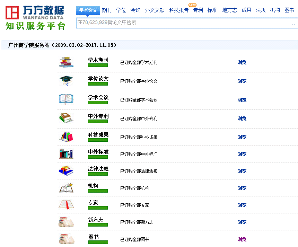This screenshot has width=298, height=247.
Task: Click the book stack icon for 图书
Action: [67, 239]
